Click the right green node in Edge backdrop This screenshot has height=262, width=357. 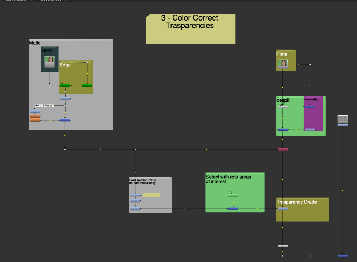click(x=87, y=85)
